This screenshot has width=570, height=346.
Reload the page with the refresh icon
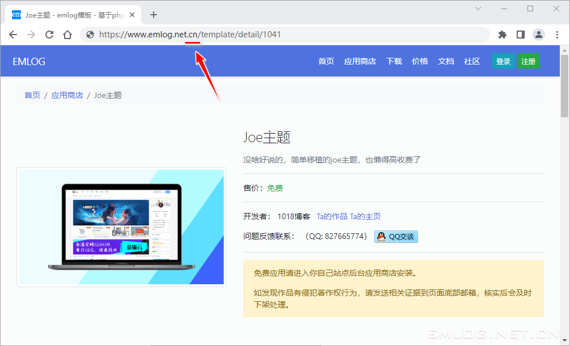click(x=49, y=35)
